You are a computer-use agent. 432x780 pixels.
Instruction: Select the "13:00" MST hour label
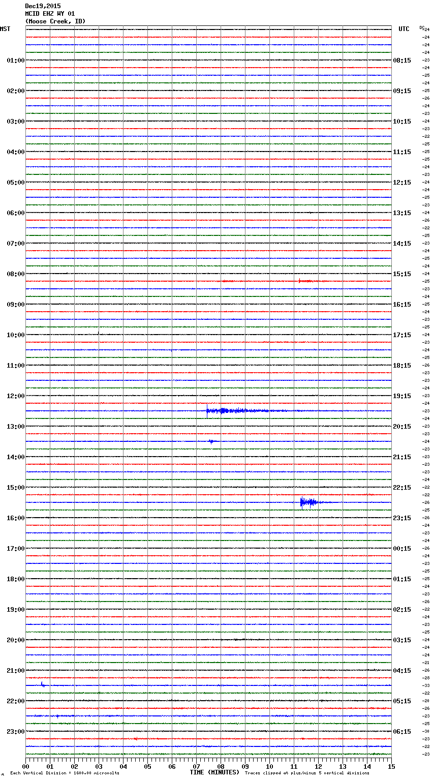16,427
